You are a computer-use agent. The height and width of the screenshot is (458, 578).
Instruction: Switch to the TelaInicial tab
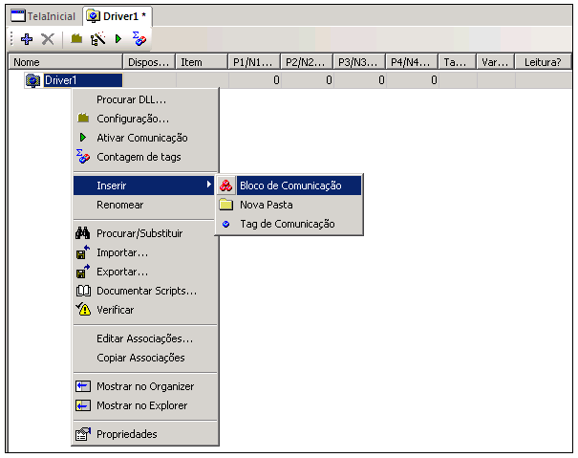[43, 16]
